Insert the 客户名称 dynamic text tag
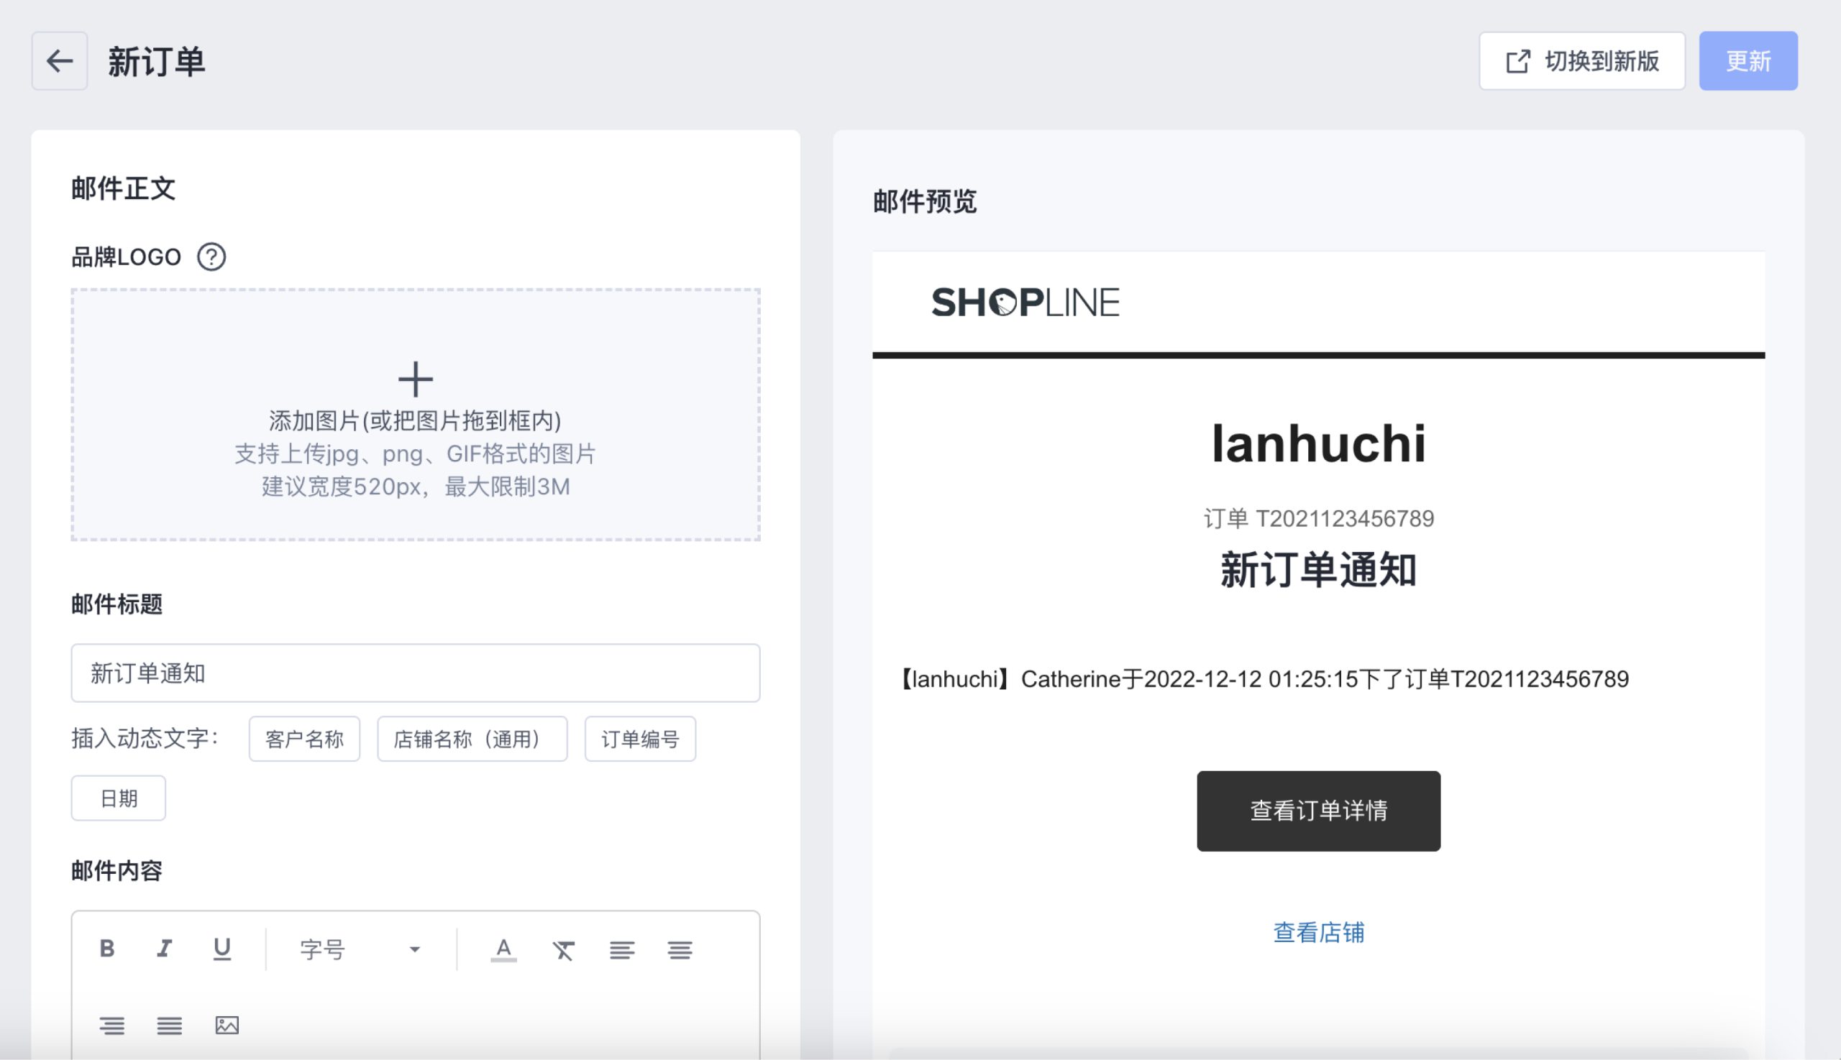This screenshot has width=1841, height=1060. (303, 739)
